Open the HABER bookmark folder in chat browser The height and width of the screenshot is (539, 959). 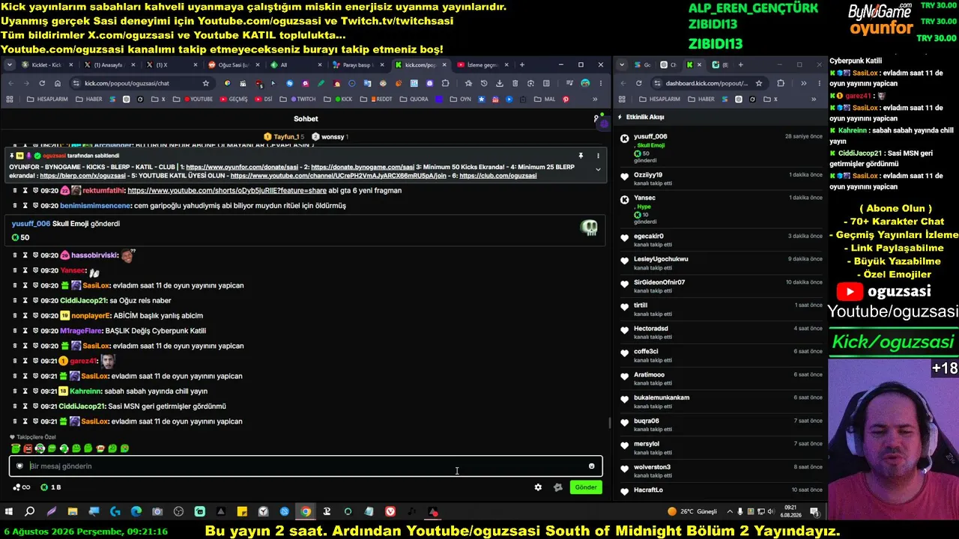(88, 99)
